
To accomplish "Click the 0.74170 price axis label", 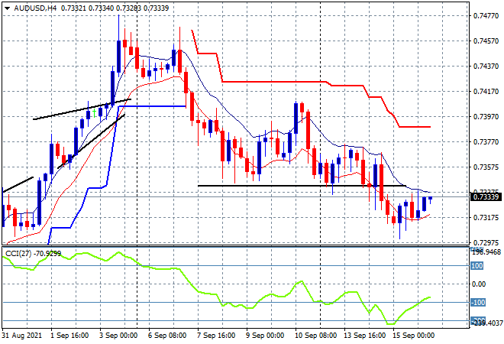I will click(x=486, y=92).
